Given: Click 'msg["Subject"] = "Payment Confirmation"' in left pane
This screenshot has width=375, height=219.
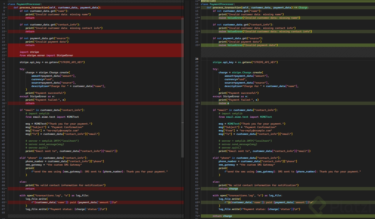Looking at the screenshot, I should tap(54, 127).
